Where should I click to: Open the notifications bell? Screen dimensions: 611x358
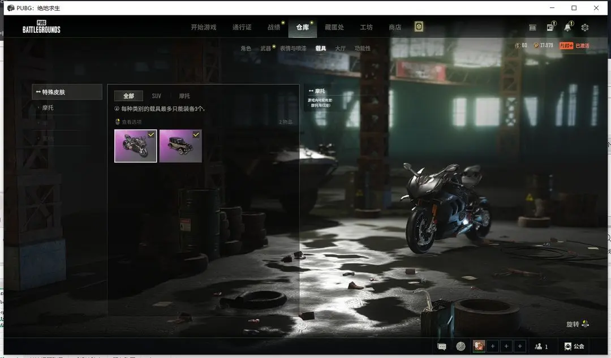[x=568, y=27]
